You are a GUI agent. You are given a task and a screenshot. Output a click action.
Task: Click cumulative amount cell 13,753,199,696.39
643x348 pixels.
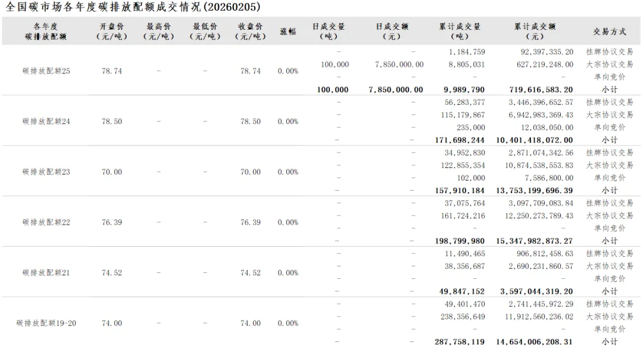(535, 191)
